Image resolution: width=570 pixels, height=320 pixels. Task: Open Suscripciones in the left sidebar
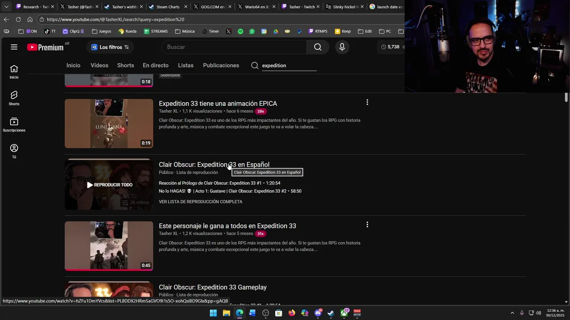click(14, 125)
